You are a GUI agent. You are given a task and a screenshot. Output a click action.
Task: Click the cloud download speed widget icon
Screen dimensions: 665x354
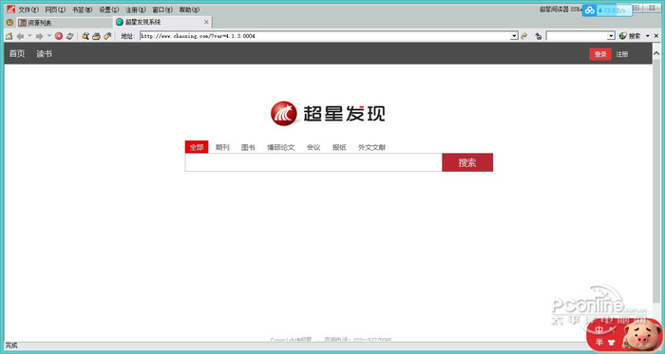590,10
